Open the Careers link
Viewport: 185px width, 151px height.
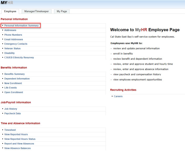tap(118, 96)
